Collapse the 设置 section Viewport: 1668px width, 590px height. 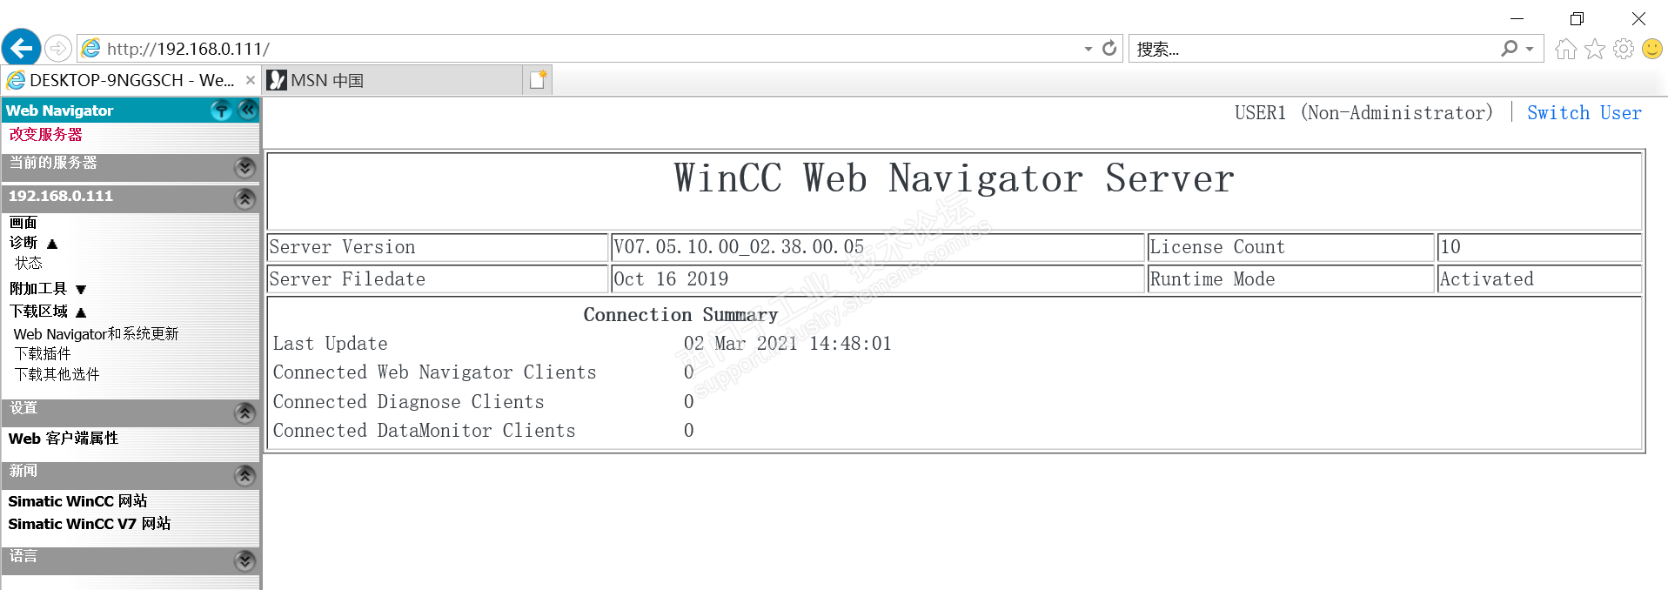coord(245,412)
